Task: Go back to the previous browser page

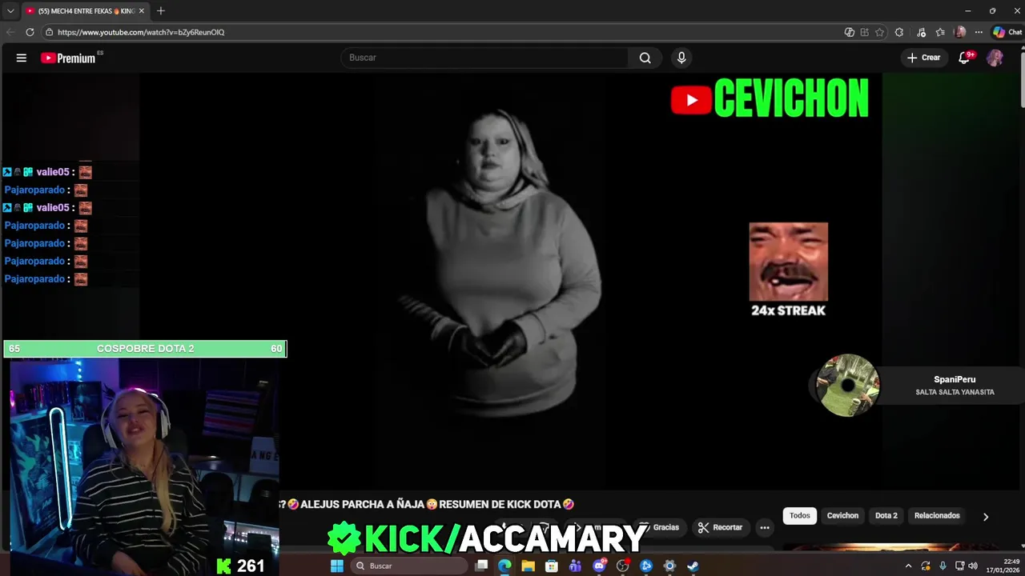Action: point(10,32)
